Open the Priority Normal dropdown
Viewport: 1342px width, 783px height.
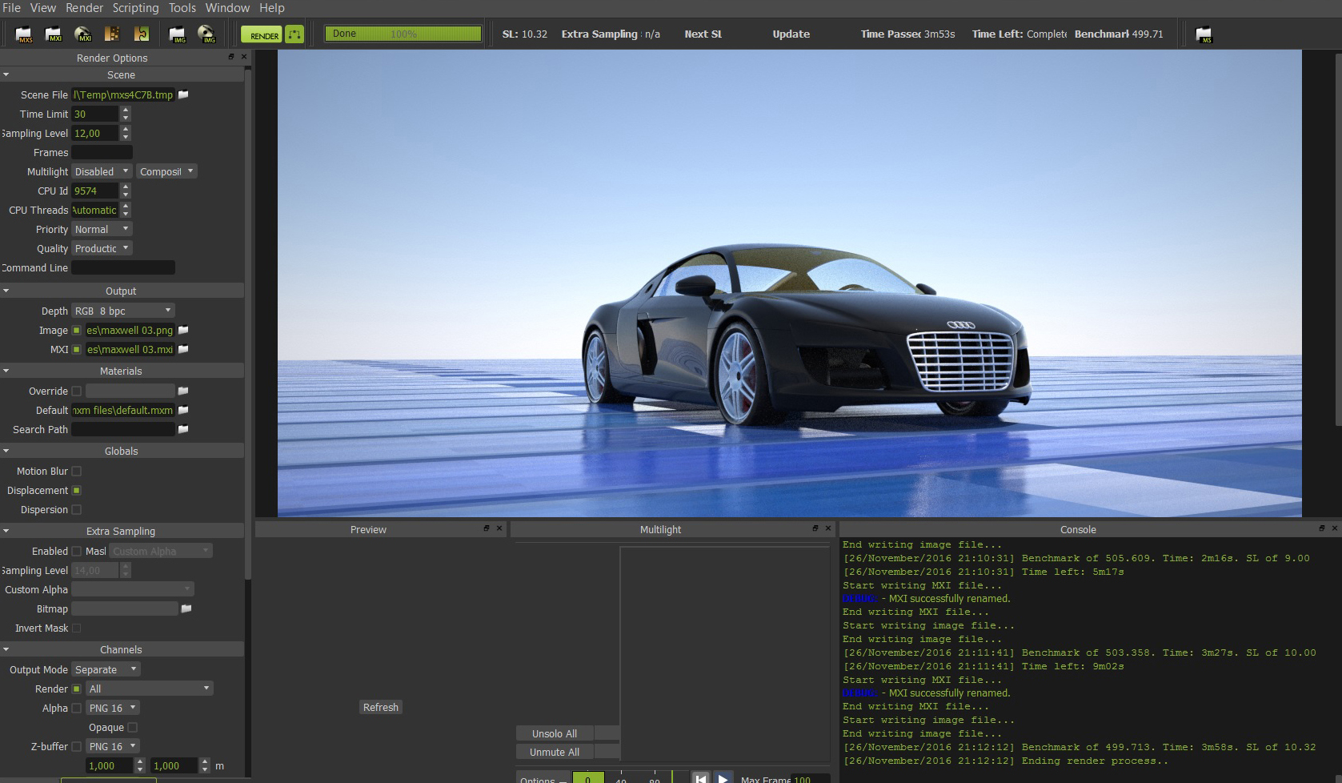(x=102, y=229)
